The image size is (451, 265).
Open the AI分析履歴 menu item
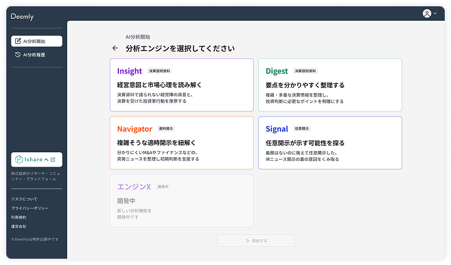[36, 55]
